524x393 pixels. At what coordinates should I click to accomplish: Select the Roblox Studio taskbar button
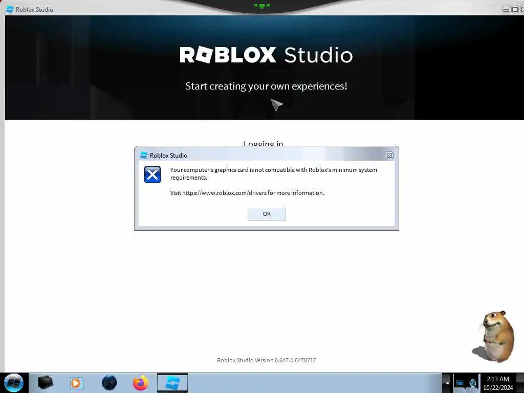[x=172, y=383]
